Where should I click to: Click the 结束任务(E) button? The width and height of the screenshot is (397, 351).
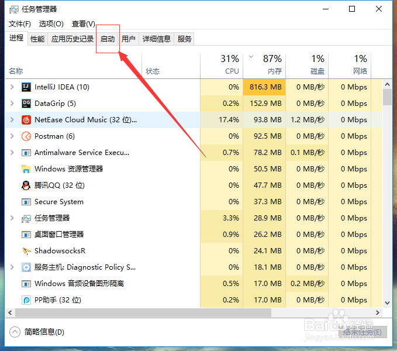[x=363, y=332]
